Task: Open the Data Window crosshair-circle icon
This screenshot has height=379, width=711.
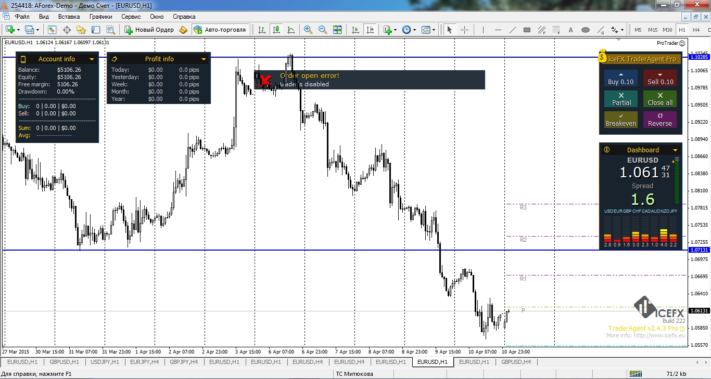Action: (x=67, y=30)
